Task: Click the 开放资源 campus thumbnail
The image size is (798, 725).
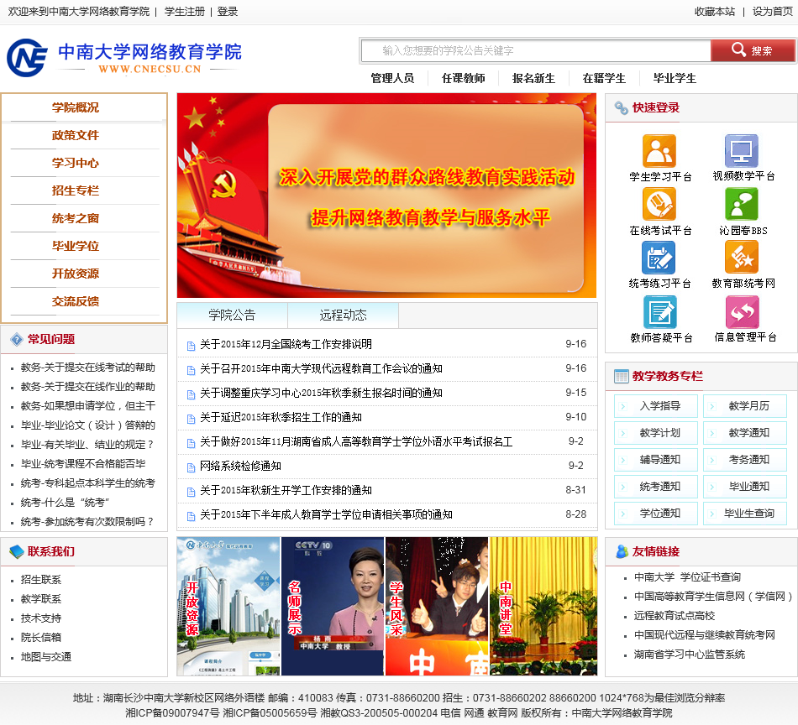Action: [x=228, y=606]
